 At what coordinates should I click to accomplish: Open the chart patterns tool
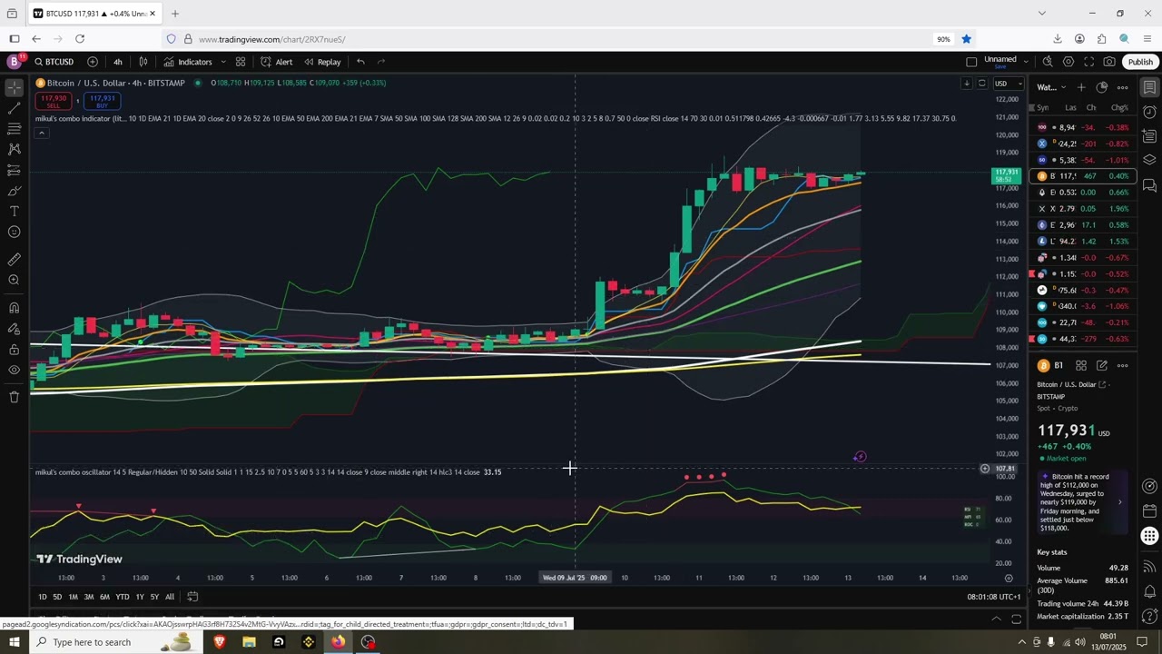tap(14, 149)
